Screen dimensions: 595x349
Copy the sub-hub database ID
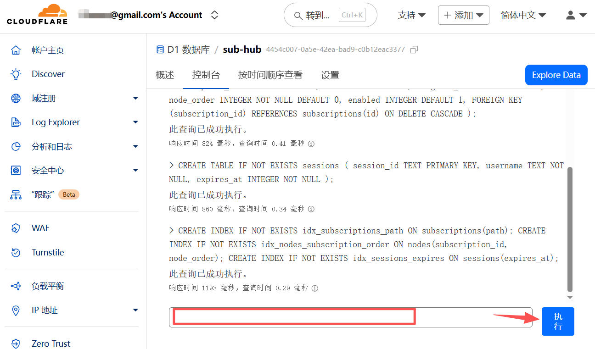(414, 50)
